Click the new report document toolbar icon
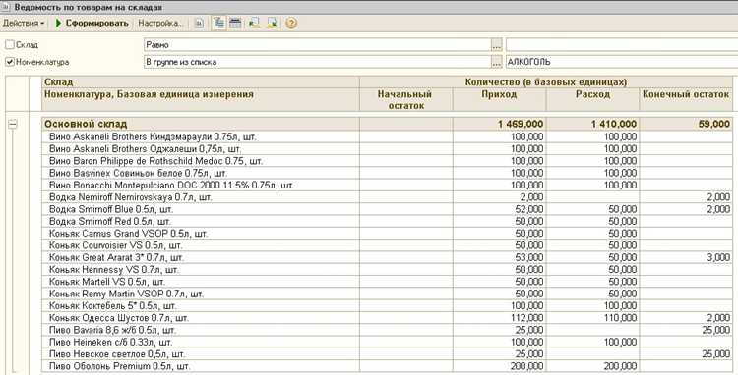738x375 pixels. coord(199,23)
